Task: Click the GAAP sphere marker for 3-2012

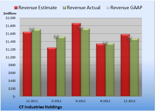Action: (56, 37)
